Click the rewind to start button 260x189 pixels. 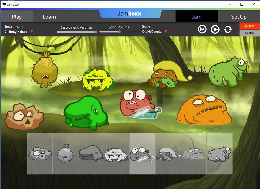[202, 30]
